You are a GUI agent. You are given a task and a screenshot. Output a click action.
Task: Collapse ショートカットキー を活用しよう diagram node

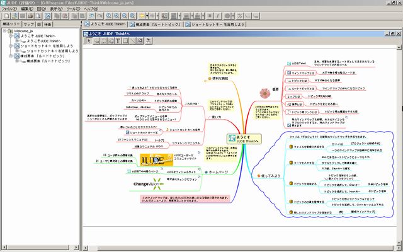click(x=11, y=46)
